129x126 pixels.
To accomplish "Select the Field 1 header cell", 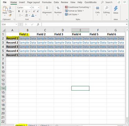I will pos(28,34).
